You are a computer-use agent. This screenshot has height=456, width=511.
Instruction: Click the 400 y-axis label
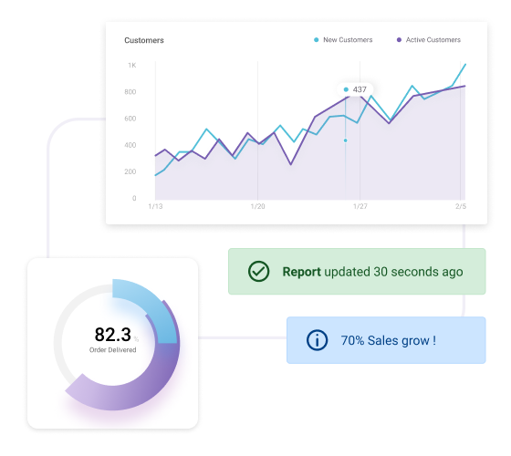(130, 145)
